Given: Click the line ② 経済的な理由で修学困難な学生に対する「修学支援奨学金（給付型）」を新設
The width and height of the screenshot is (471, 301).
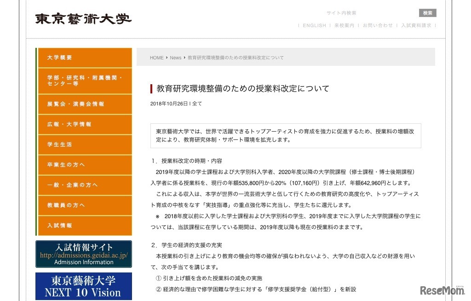Looking at the screenshot, I should pos(256,289).
